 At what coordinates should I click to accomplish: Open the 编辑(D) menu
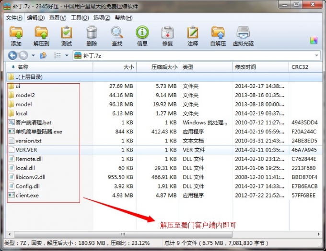[x=36, y=18]
